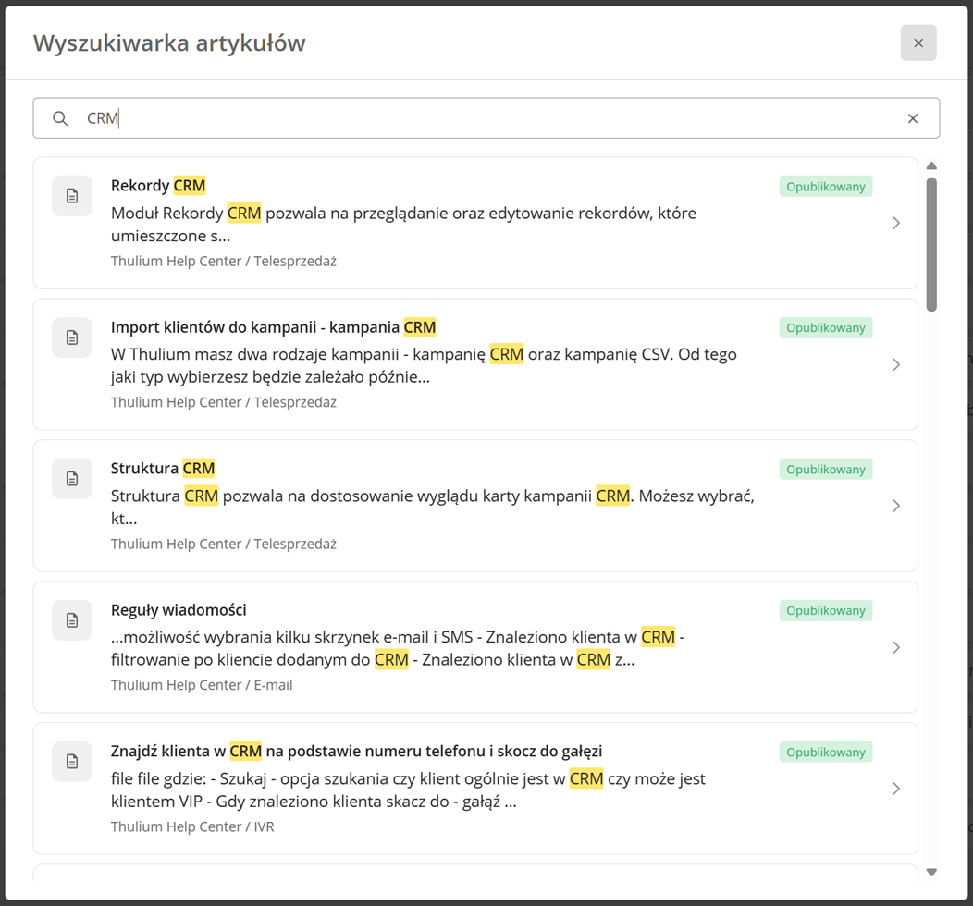The height and width of the screenshot is (906, 973).
Task: Click the results scrollbar thumb
Action: point(931,244)
